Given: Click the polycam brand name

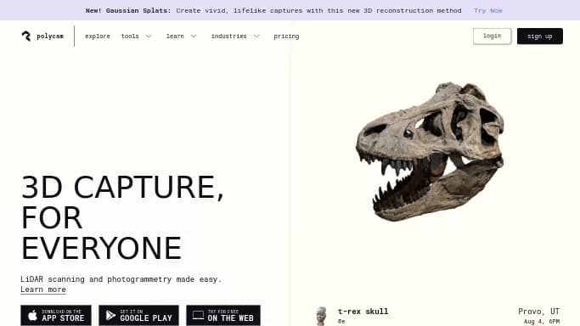Looking at the screenshot, I should (x=50, y=37).
